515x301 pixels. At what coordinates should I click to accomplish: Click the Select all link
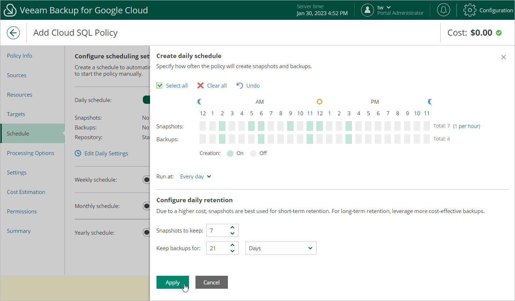pyautogui.click(x=177, y=85)
